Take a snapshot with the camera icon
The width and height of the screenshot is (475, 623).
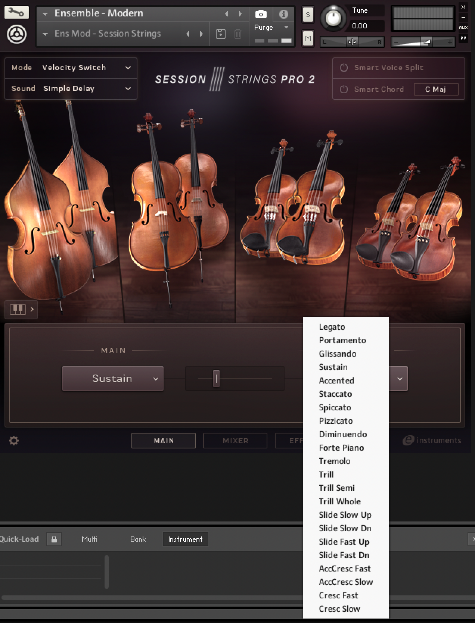(261, 14)
